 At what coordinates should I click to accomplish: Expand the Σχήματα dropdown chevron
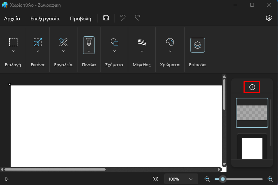115,51
